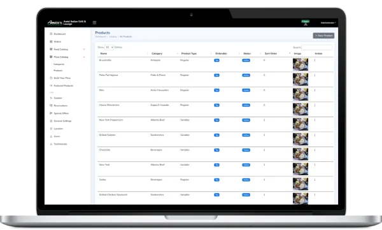Image resolution: width=382 pixels, height=230 pixels.
Task: Toggle the hamburger menu in top bar
Action: [x=94, y=23]
